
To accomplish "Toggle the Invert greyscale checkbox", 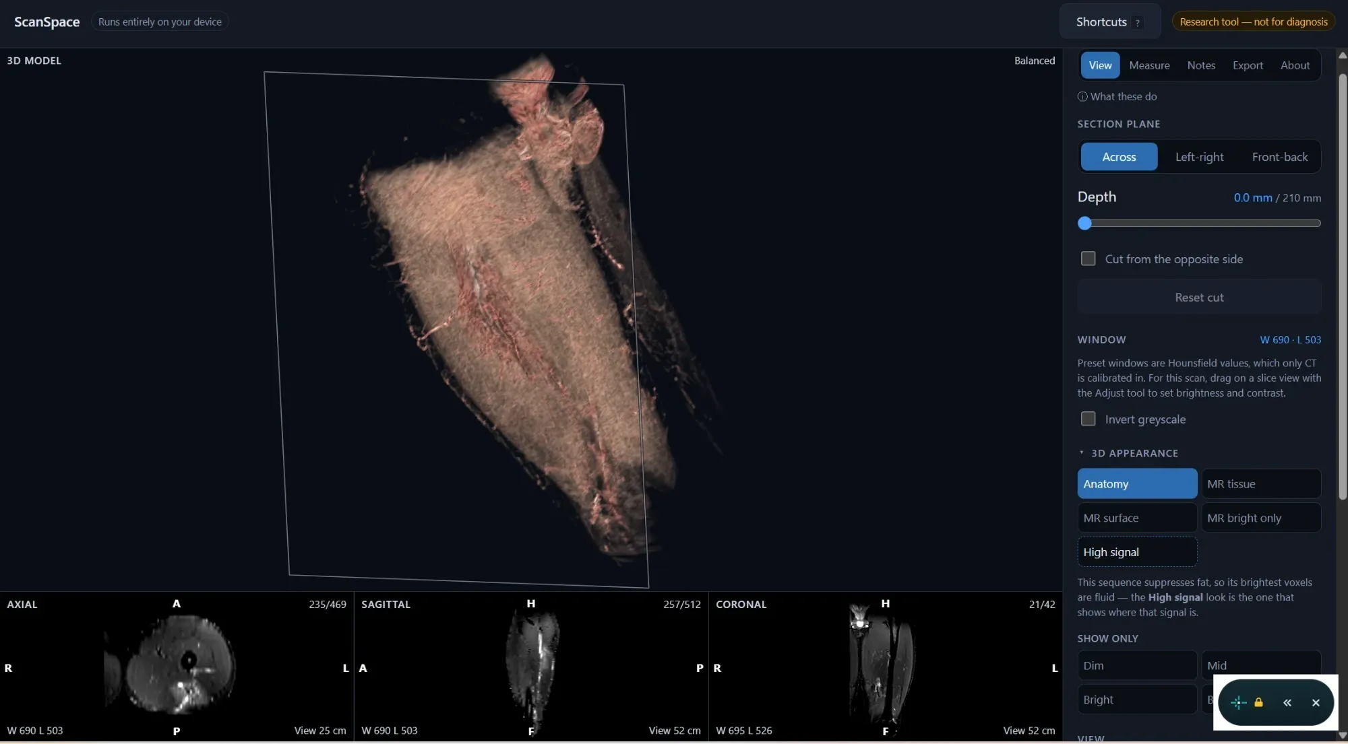I will tap(1088, 419).
